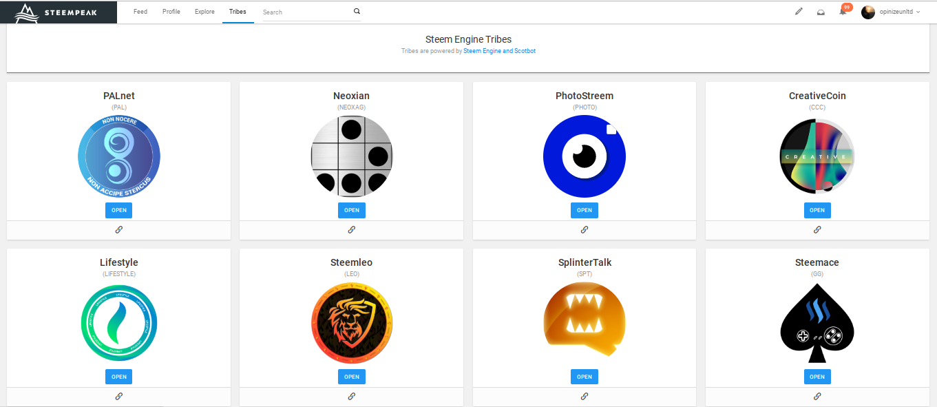This screenshot has width=937, height=407.
Task: Click the SteemPeak mountain logo
Action: click(26, 12)
